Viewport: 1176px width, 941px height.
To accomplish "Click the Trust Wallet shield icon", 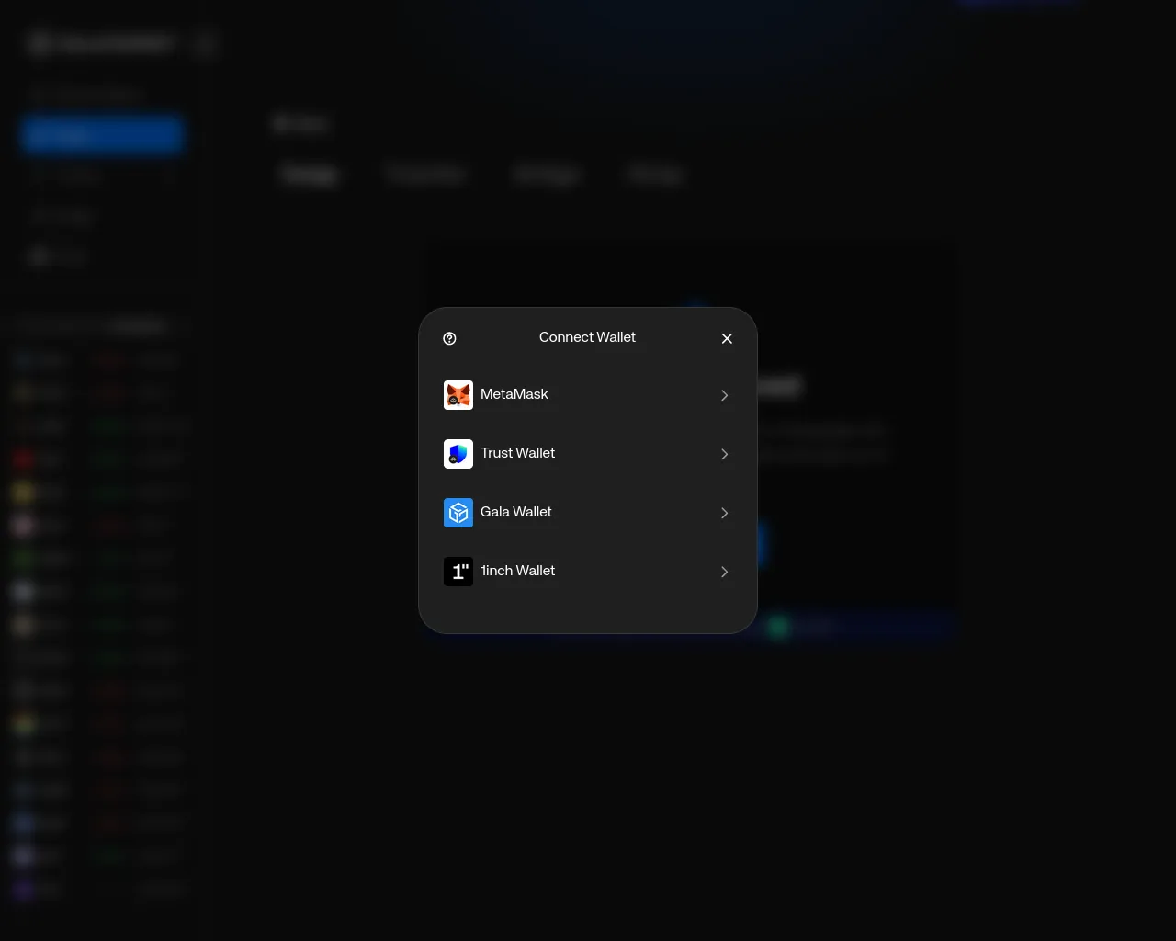I will pos(458,454).
